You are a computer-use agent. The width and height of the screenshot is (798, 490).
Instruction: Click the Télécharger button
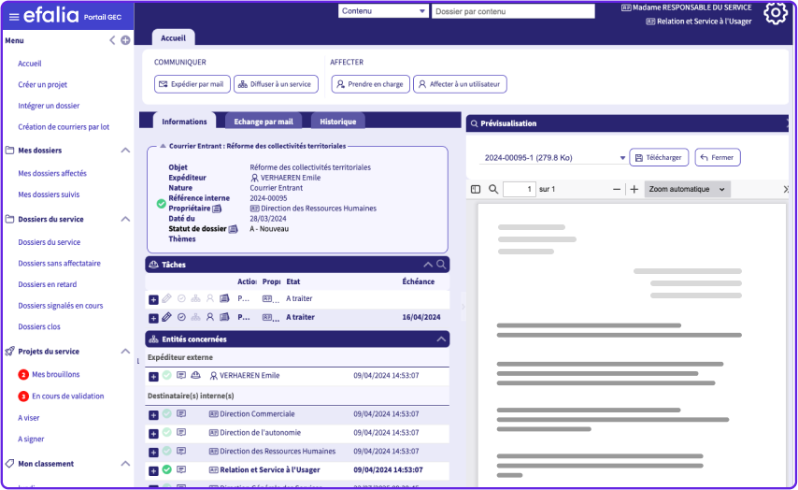[x=659, y=157]
